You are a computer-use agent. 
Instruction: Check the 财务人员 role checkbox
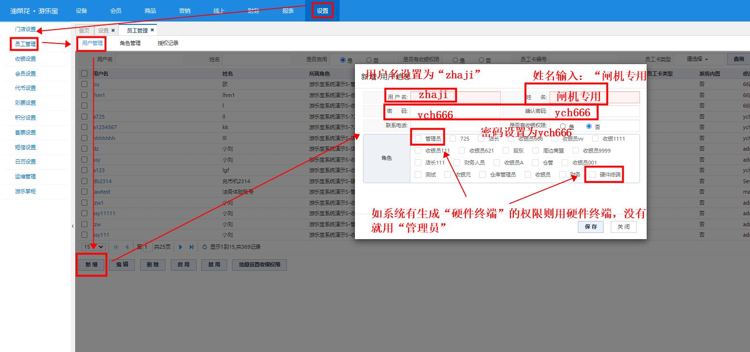(457, 163)
